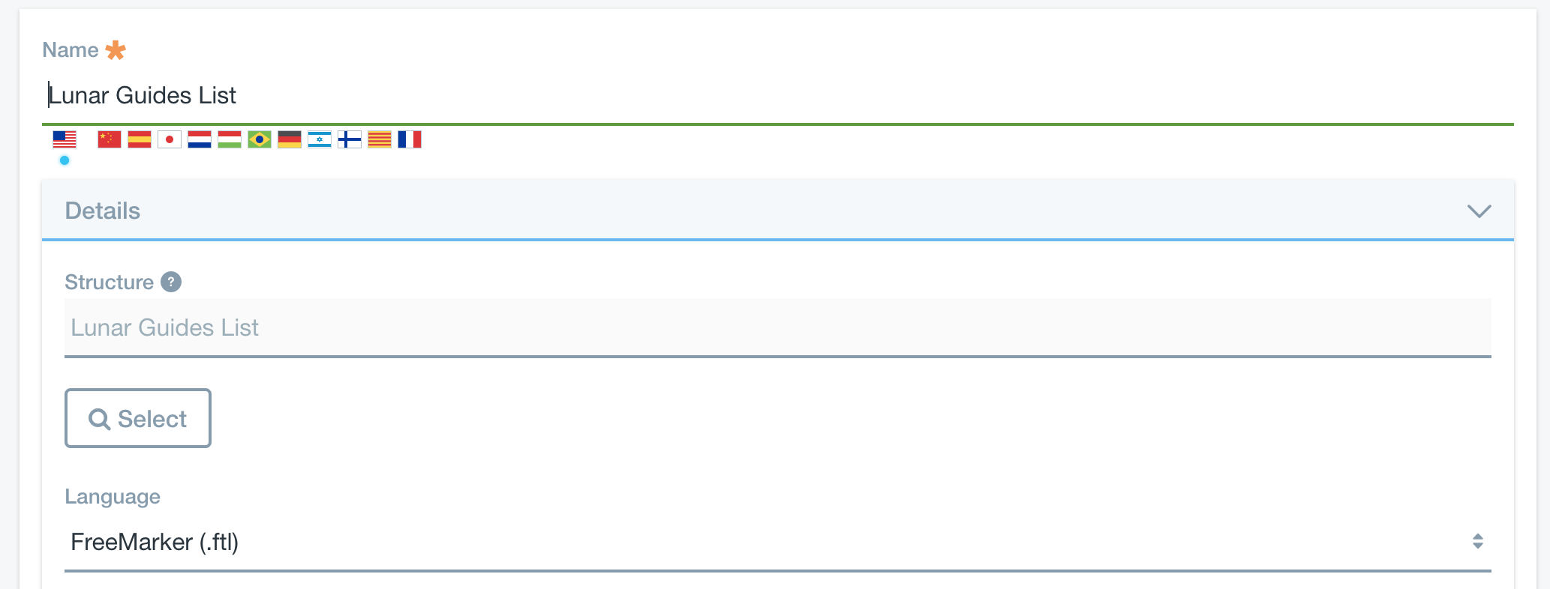Image resolution: width=1550 pixels, height=589 pixels.
Task: Pick the Netherlands flag translation
Action: [200, 139]
